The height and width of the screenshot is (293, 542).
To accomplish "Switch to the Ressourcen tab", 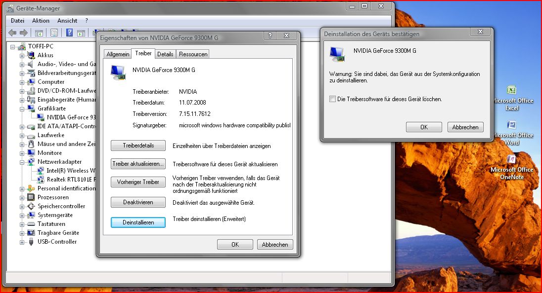I will [x=193, y=54].
